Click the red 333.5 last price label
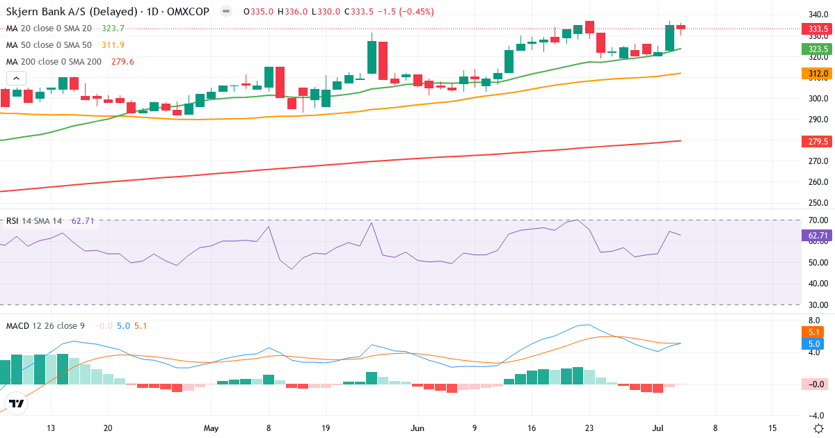 tap(817, 29)
